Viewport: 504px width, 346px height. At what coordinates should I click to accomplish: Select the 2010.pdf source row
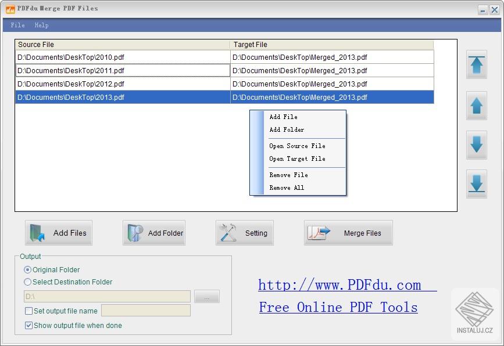(x=123, y=57)
